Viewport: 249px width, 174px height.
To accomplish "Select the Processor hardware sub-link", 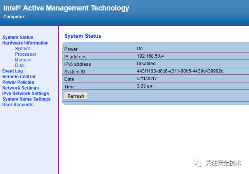I will 26,54.
